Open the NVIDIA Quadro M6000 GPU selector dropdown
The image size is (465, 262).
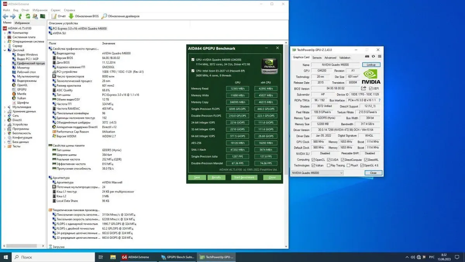point(341,173)
